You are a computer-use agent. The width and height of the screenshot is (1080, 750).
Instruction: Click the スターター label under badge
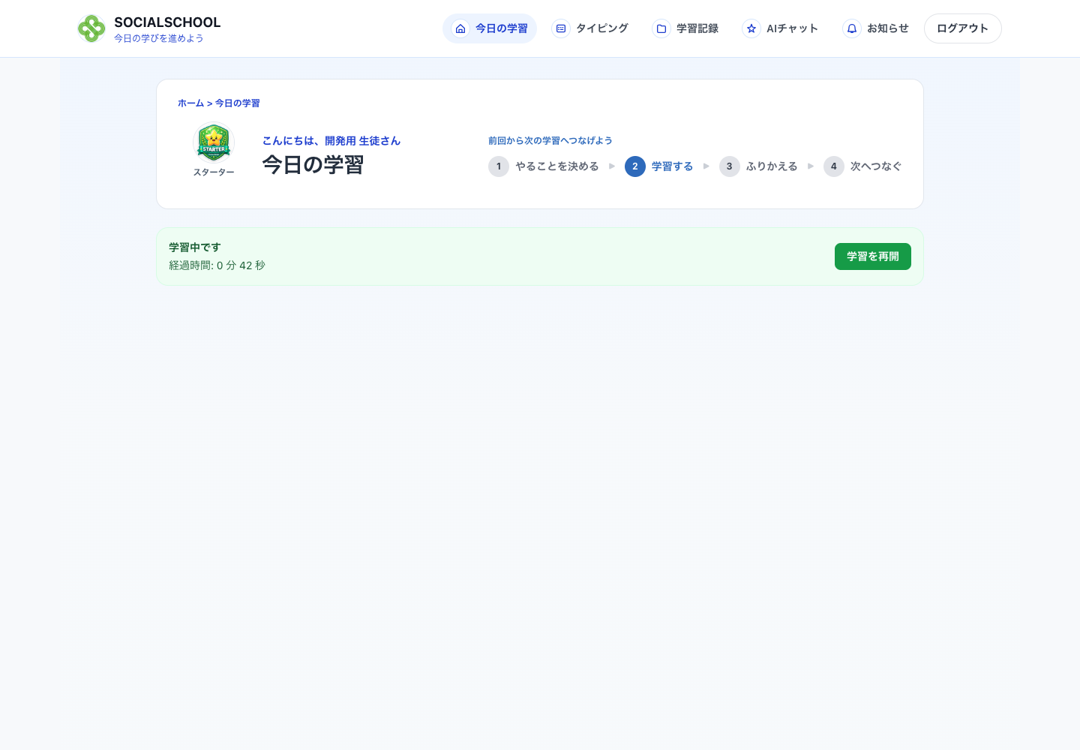point(214,172)
